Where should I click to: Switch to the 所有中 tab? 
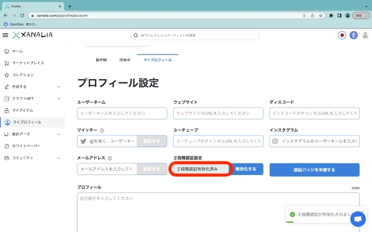point(125,60)
